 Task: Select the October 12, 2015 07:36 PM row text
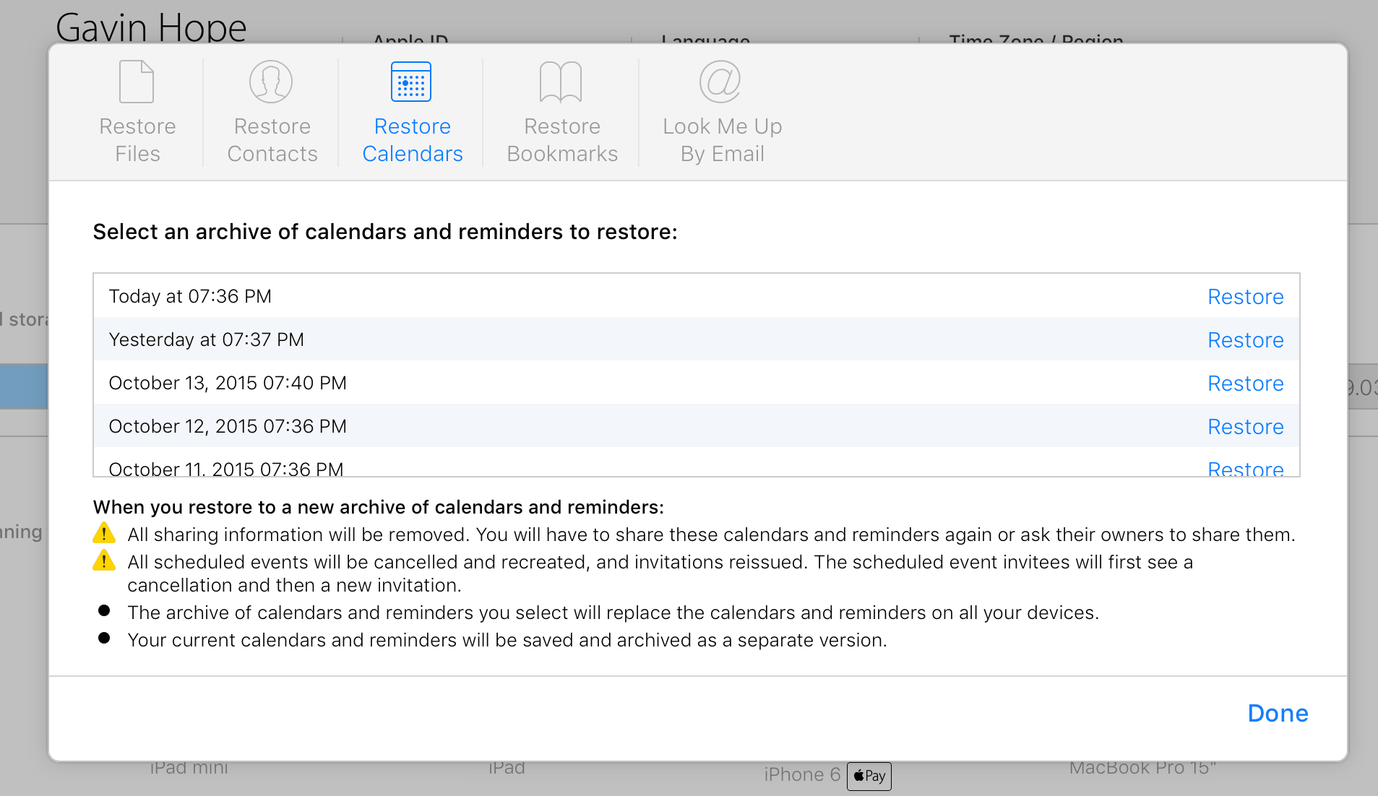[228, 426]
